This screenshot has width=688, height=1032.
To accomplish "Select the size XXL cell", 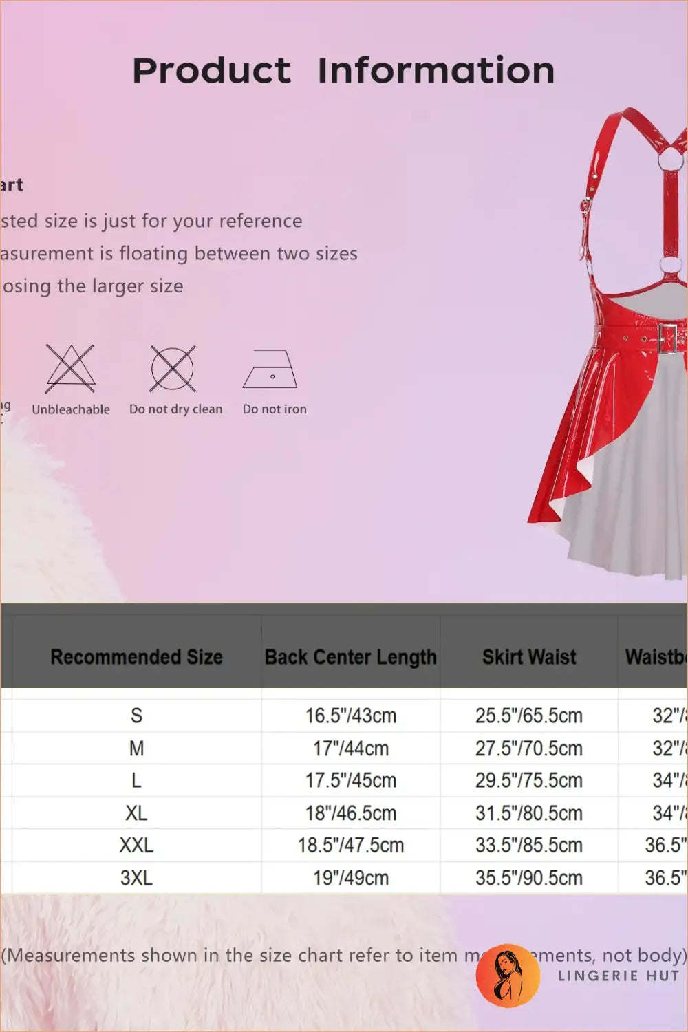I will pyautogui.click(x=136, y=845).
